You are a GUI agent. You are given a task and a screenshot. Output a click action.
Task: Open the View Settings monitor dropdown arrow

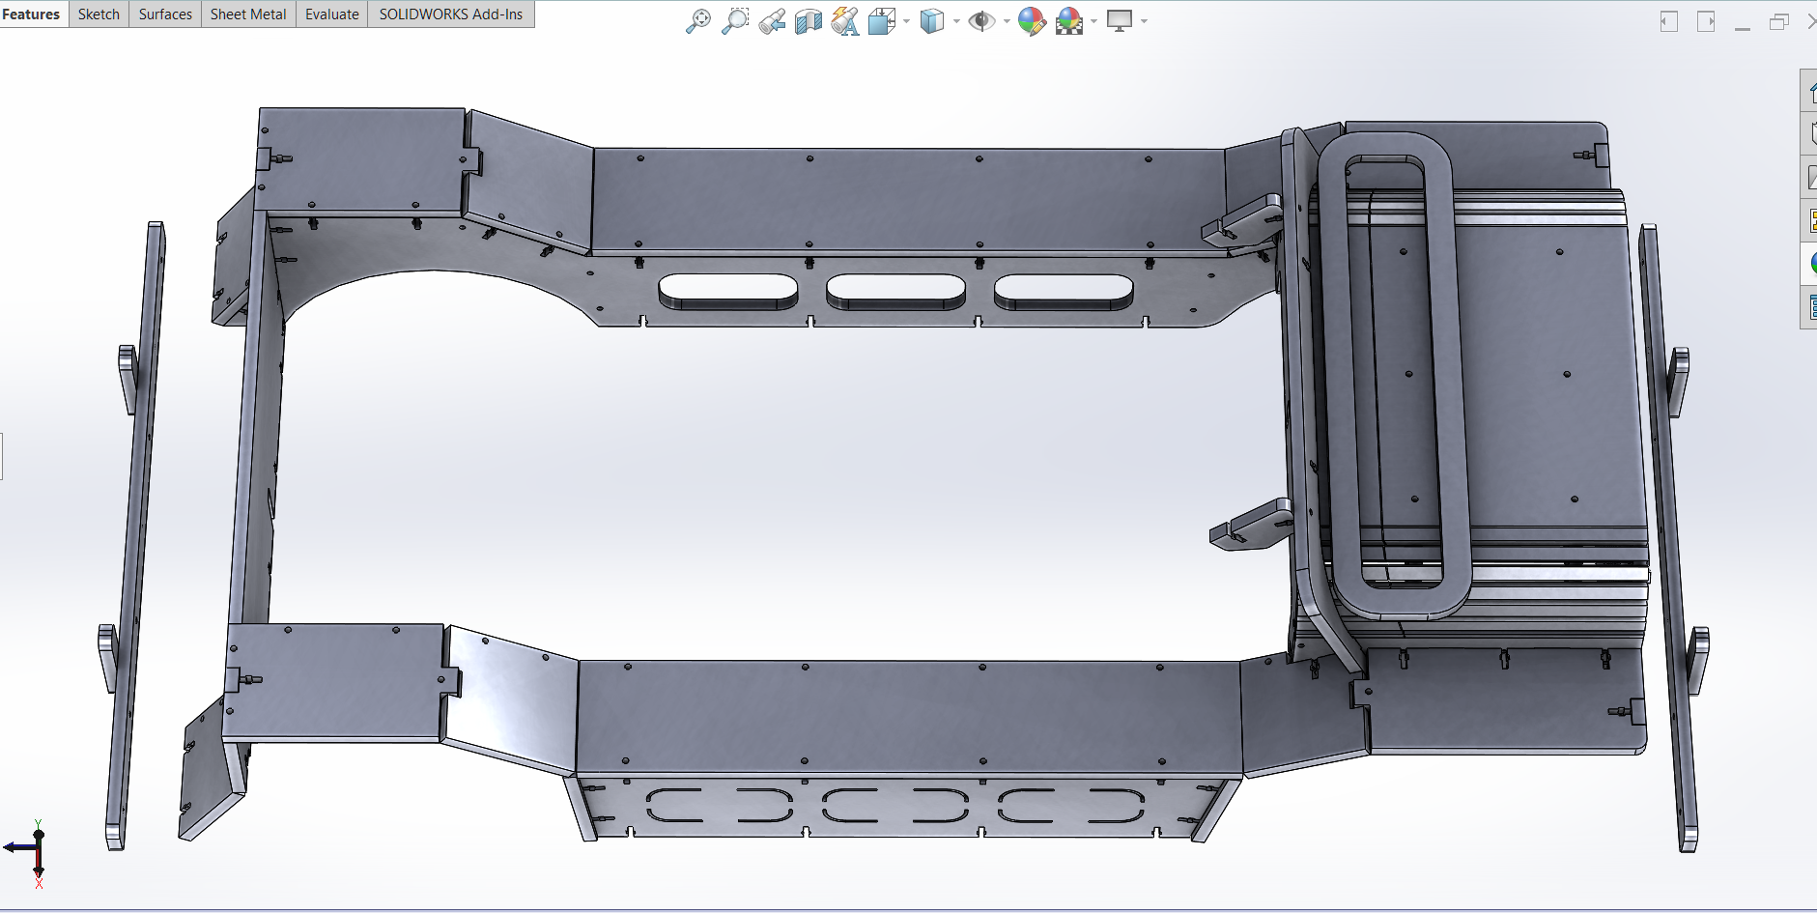[1144, 21]
